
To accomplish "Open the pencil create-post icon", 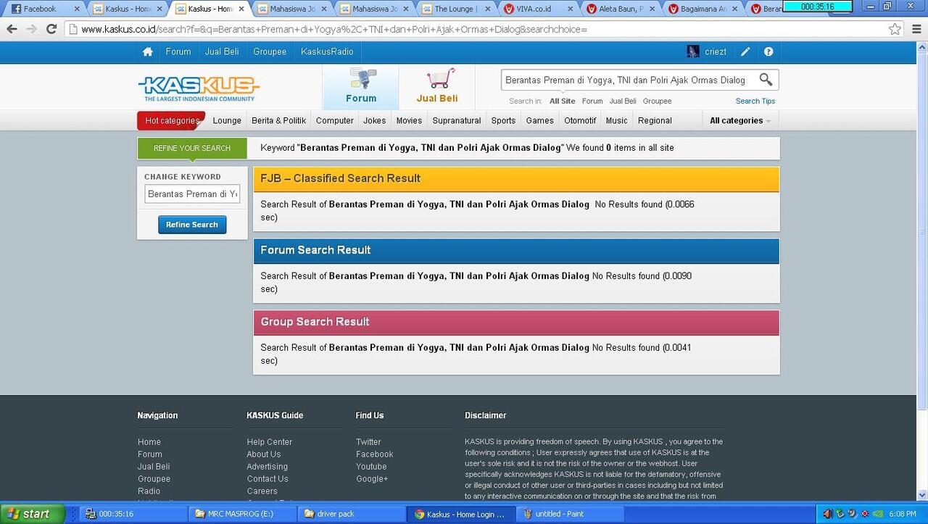I will coord(745,52).
